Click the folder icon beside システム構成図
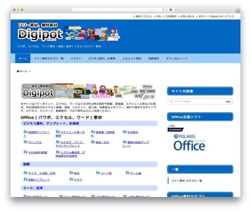The height and width of the screenshot is (212, 251). click(x=58, y=152)
